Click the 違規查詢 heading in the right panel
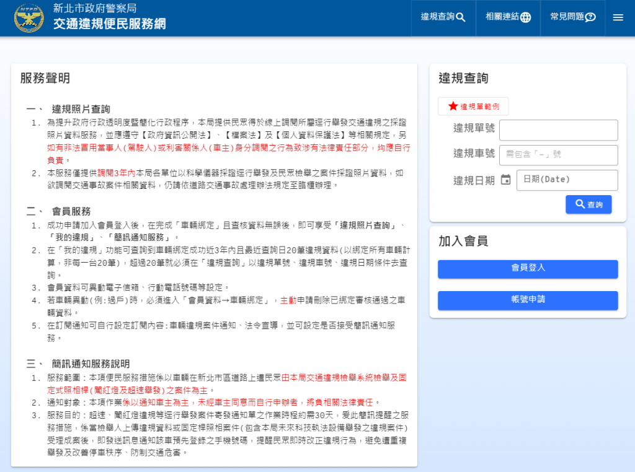 click(463, 78)
